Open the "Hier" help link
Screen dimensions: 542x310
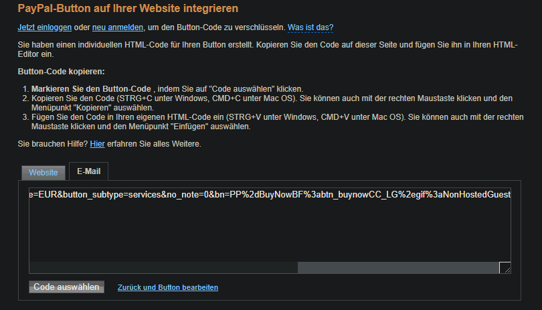coord(97,144)
